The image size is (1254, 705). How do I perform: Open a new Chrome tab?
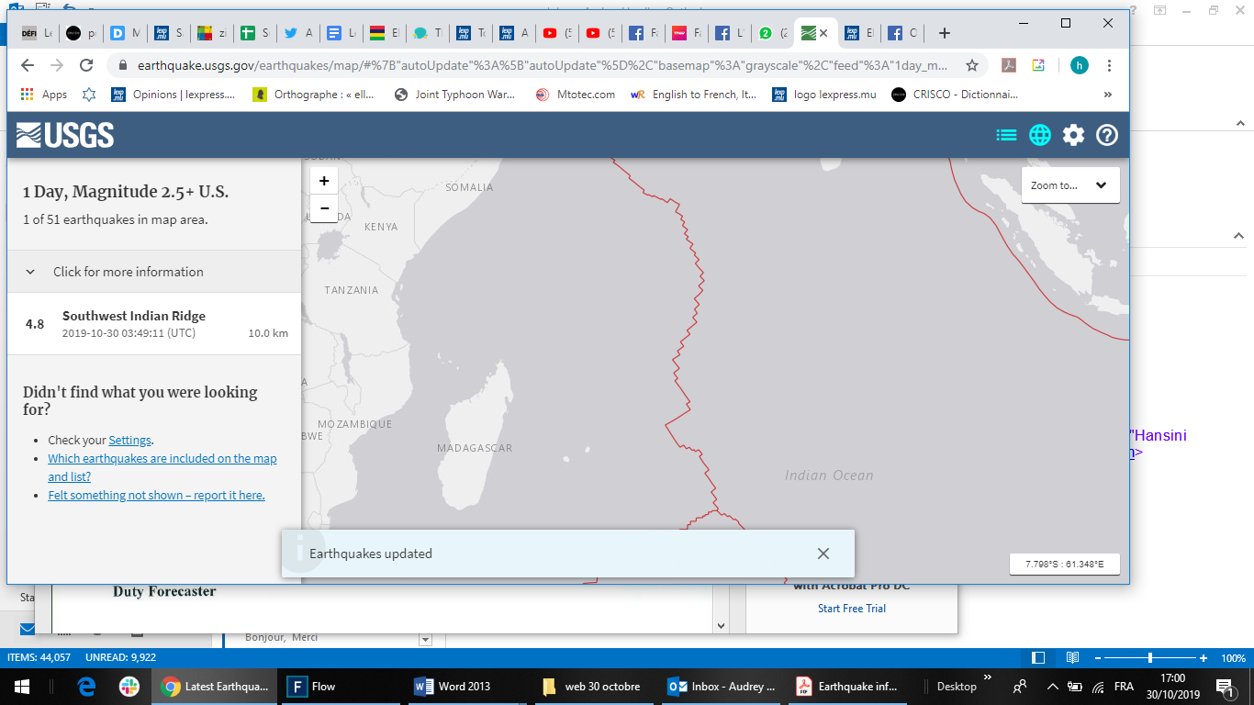[945, 33]
